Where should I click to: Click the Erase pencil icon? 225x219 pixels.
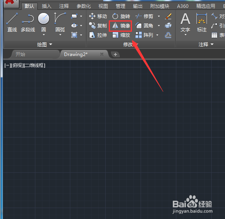pos(168,16)
